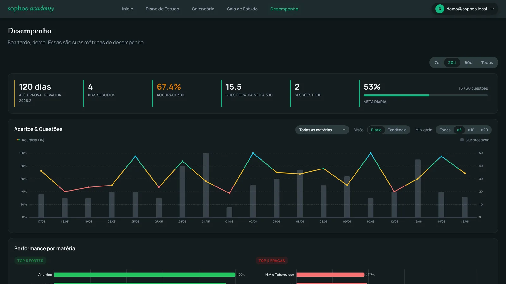506x284 pixels.
Task: Navigate to Sala de Estudo
Action: (x=242, y=9)
